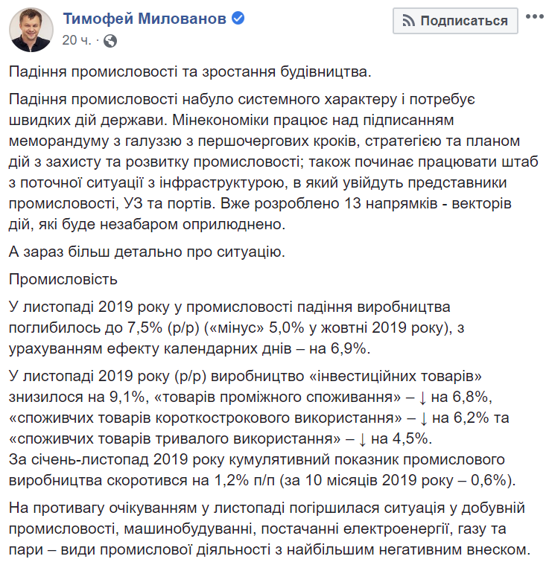Open the post timestamp '20 ч.'
Screen dimensions: 549x562
pyautogui.click(x=77, y=40)
